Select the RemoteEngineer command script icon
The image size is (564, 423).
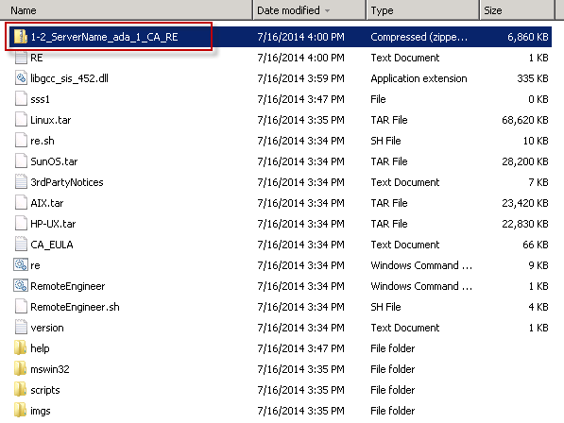21,286
